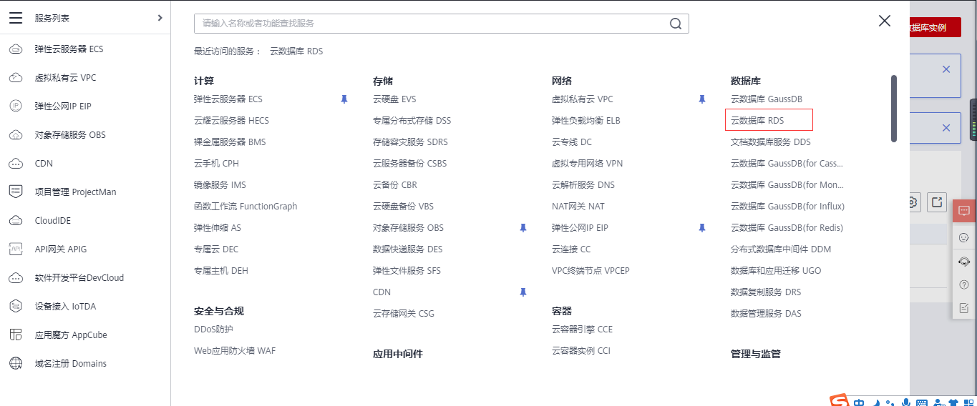Viewport: 977px width, 406px height.
Task: Click the 设备接入 IoTDA sidebar icon
Action: pos(16,307)
